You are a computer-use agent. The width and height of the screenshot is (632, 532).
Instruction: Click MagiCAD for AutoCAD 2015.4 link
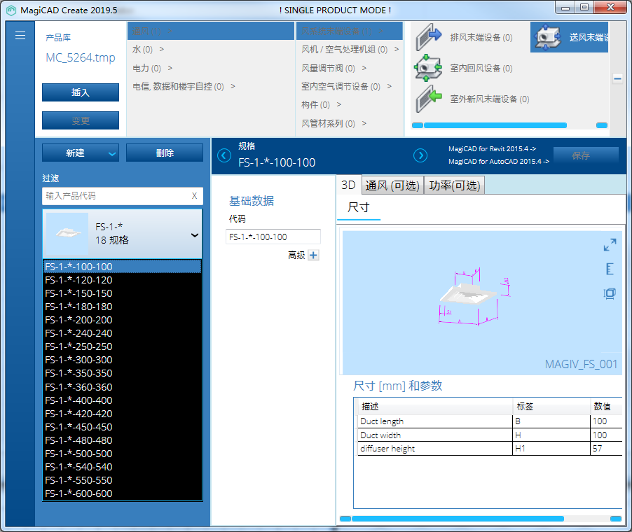[499, 161]
